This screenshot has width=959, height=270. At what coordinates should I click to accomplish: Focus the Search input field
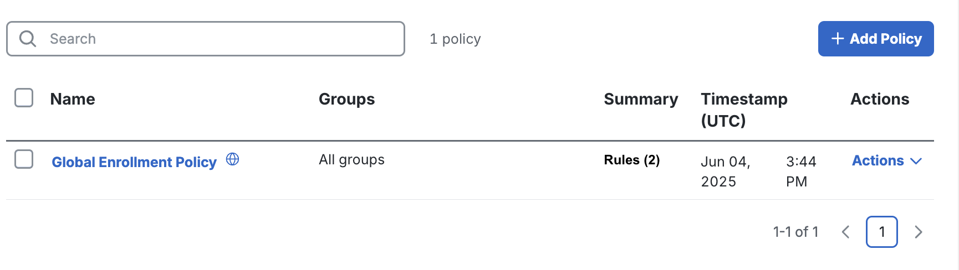point(222,39)
